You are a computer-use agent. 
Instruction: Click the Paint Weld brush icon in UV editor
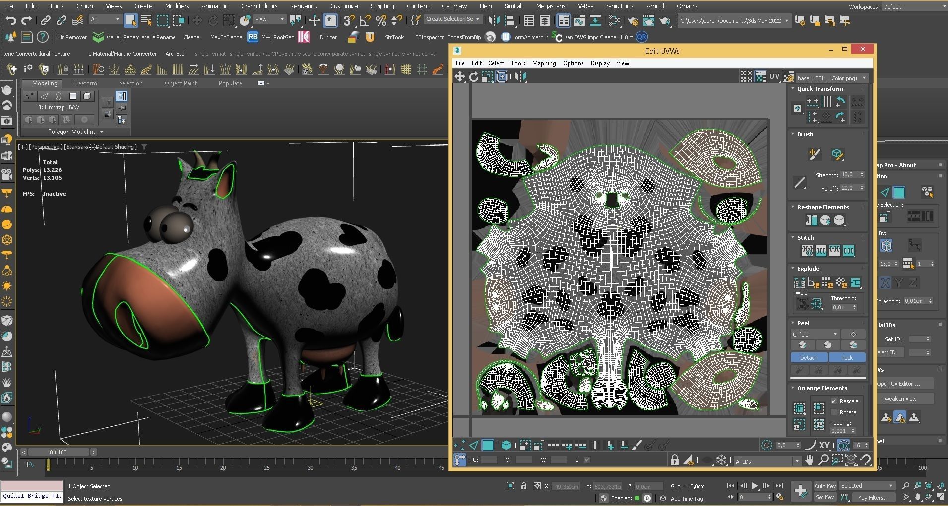636,445
